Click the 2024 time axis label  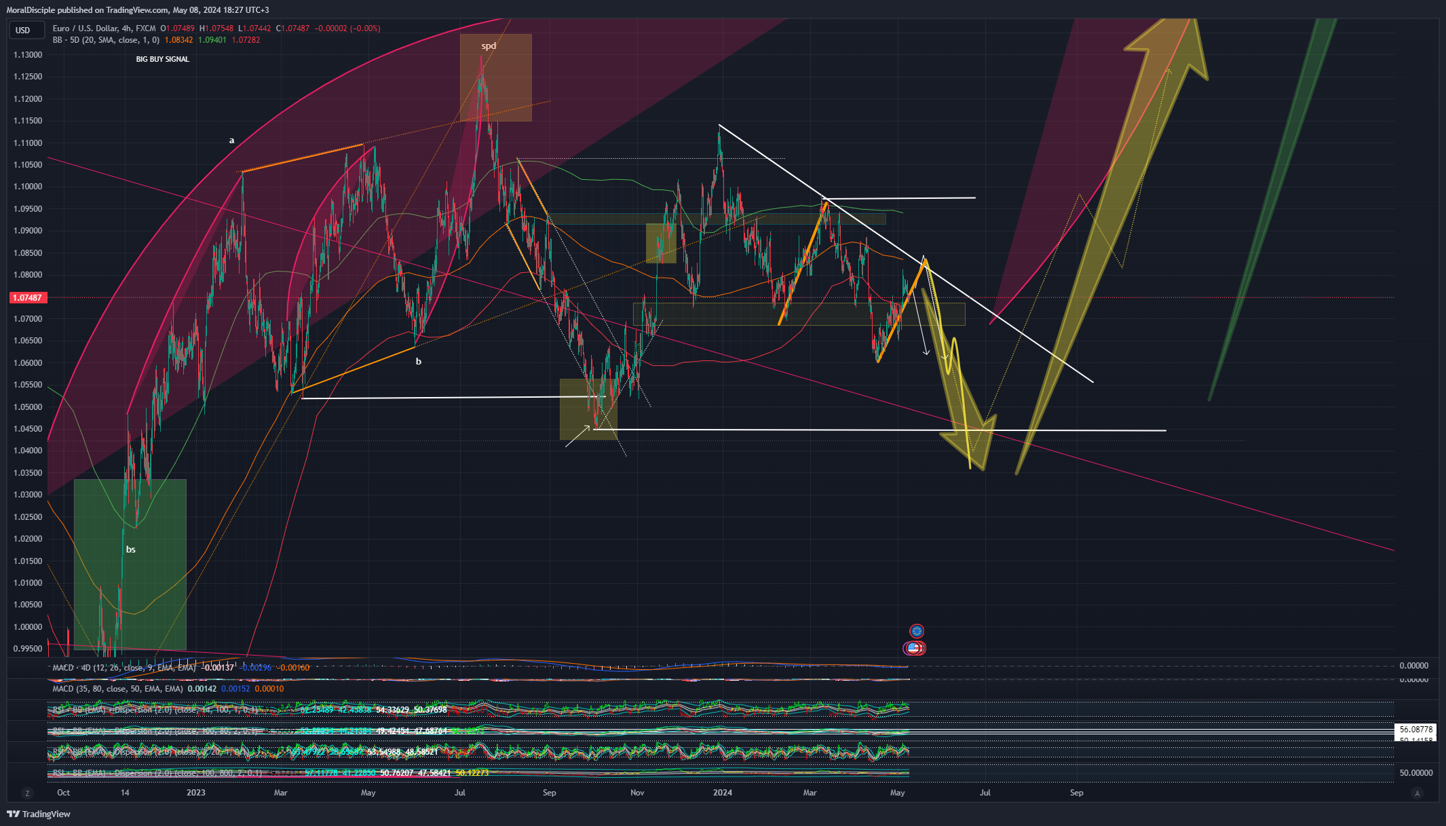pos(723,793)
